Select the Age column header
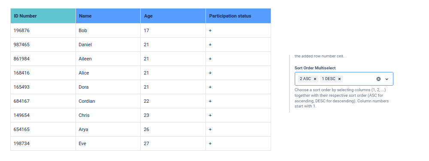Image resolution: width=429 pixels, height=161 pixels. pyautogui.click(x=173, y=16)
